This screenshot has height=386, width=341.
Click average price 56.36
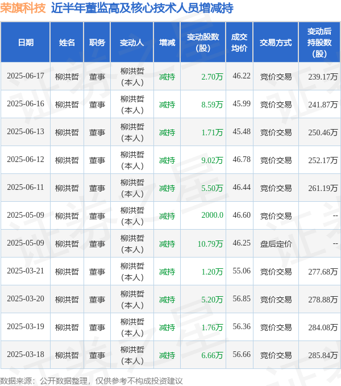[242, 326]
